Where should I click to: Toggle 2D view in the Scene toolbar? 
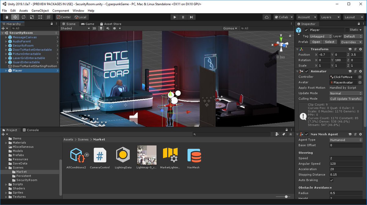point(95,28)
